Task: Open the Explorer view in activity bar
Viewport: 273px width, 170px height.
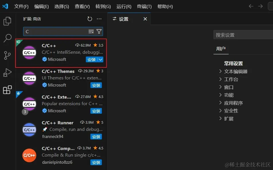Action: coord(7,21)
